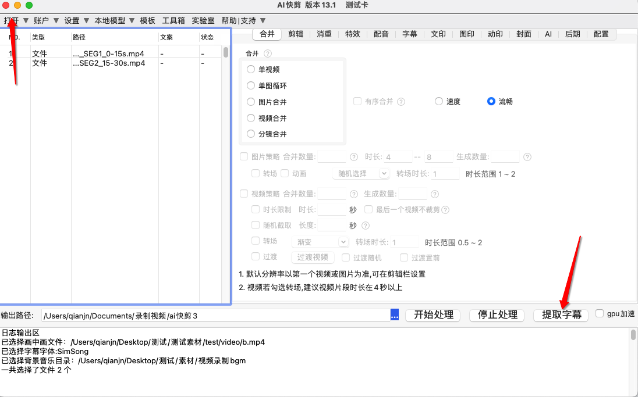
Task: Open the help icon in the 随机截取 row
Action: pyautogui.click(x=366, y=226)
